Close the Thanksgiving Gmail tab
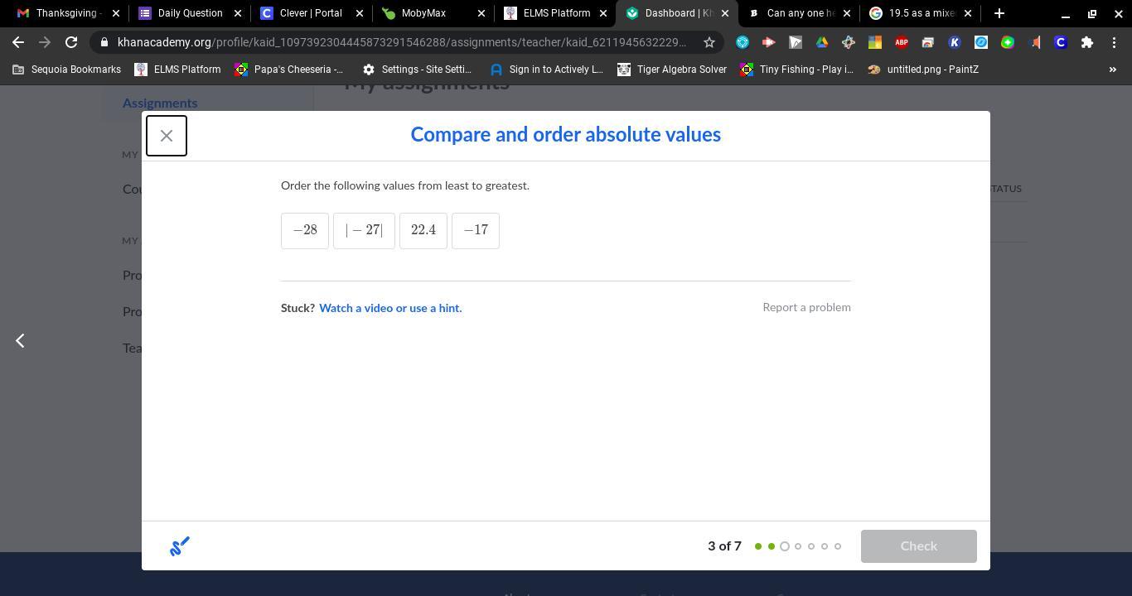Viewport: 1132px width, 596px height. (x=115, y=13)
